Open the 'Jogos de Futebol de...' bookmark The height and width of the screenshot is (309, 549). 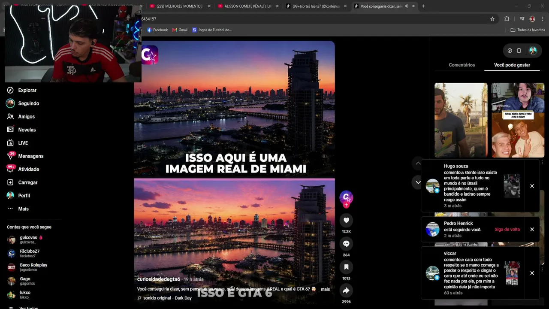click(x=212, y=30)
